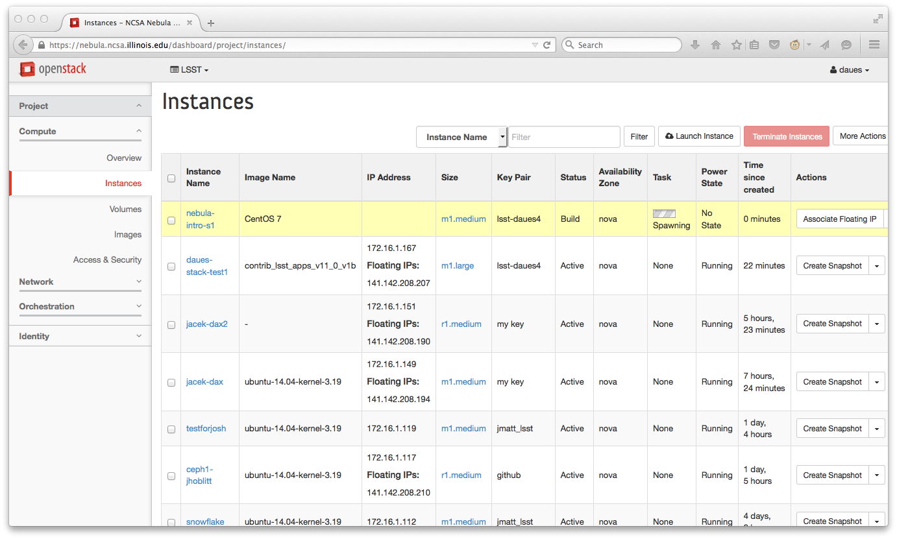The height and width of the screenshot is (539, 897).
Task: Open the downloads arrow icon in the toolbar
Action: (695, 45)
